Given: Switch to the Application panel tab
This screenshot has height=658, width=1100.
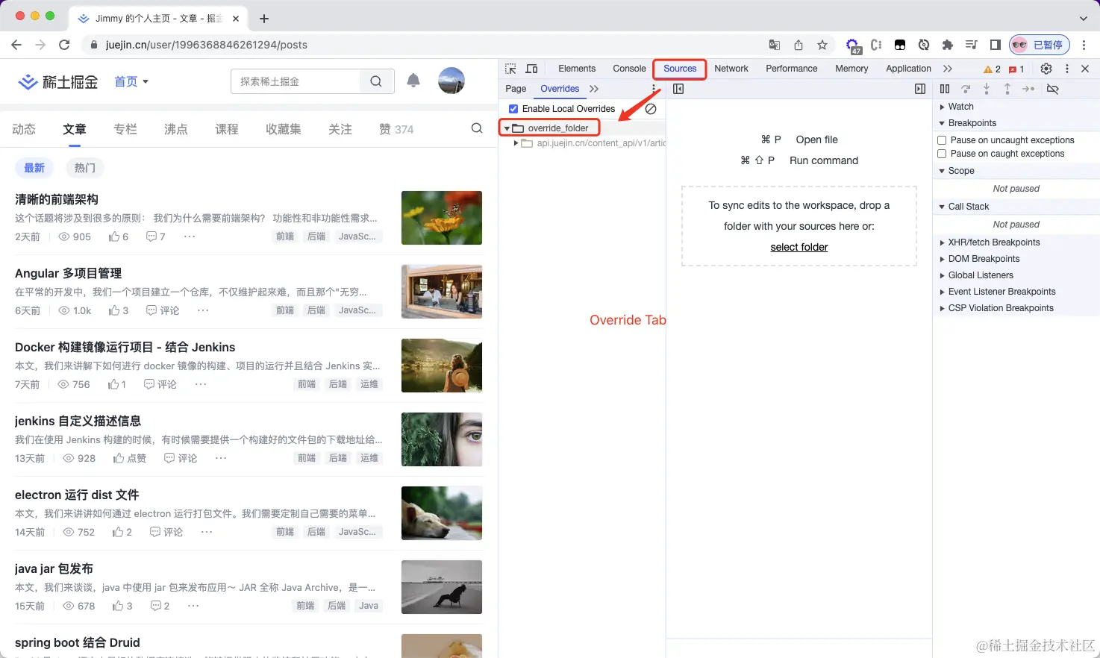Looking at the screenshot, I should pyautogui.click(x=908, y=69).
